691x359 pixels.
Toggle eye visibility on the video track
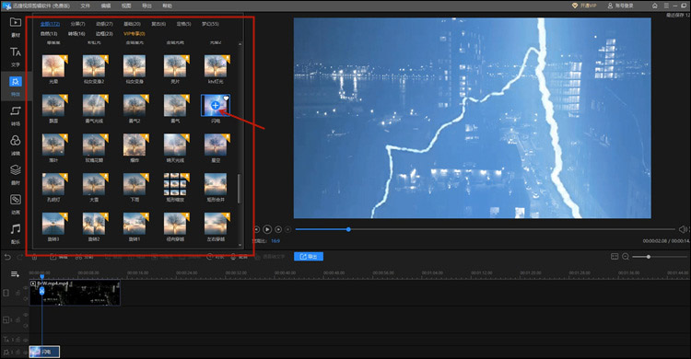pyautogui.click(x=26, y=288)
